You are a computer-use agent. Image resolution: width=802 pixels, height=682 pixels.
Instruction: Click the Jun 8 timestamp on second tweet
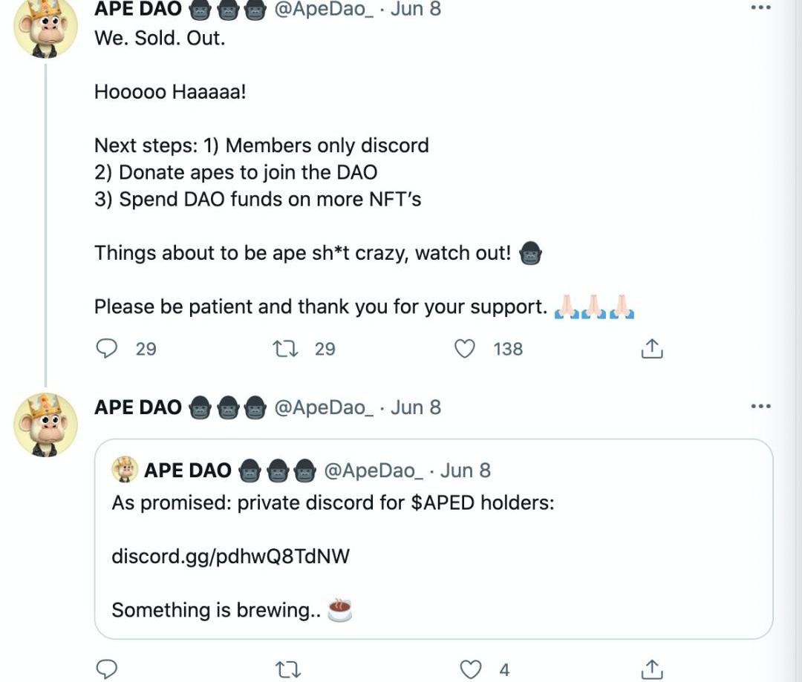tap(416, 407)
